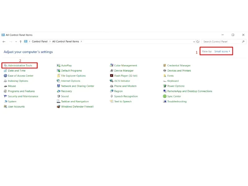Open the Fonts icon
The image size is (248, 186).
click(165, 76)
